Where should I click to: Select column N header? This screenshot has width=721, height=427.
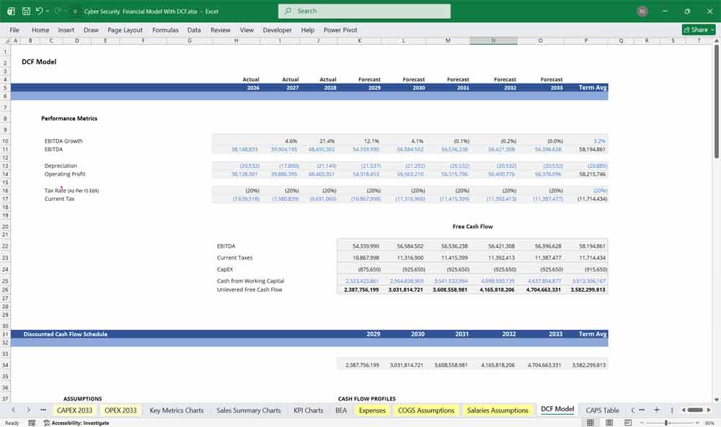[493, 40]
